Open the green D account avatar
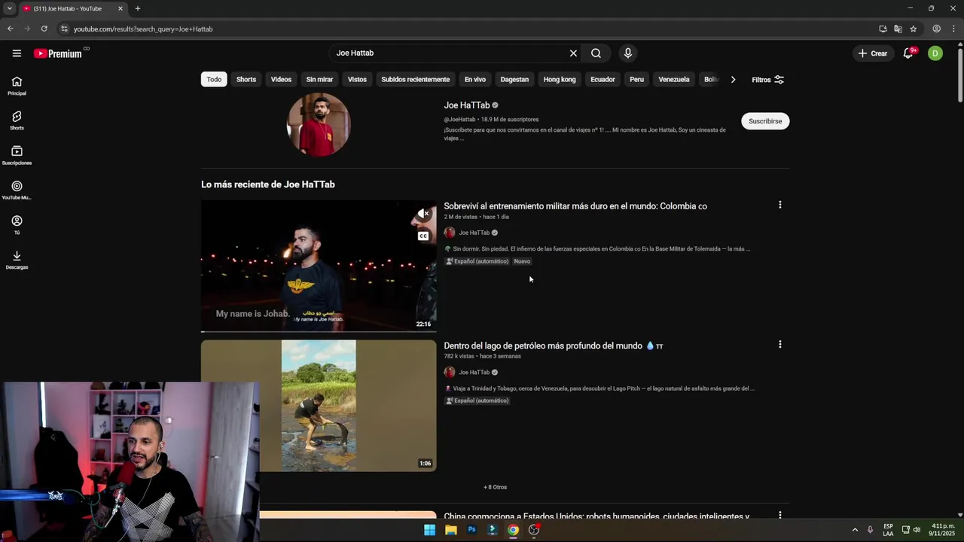Screen dimensions: 964x542 click(935, 53)
